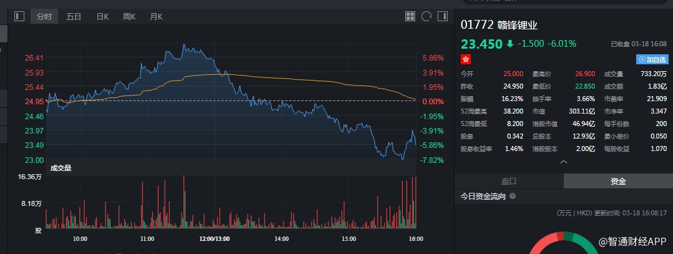
Task: Click the 12:00/13:00 marker on time axis
Action: click(214, 238)
